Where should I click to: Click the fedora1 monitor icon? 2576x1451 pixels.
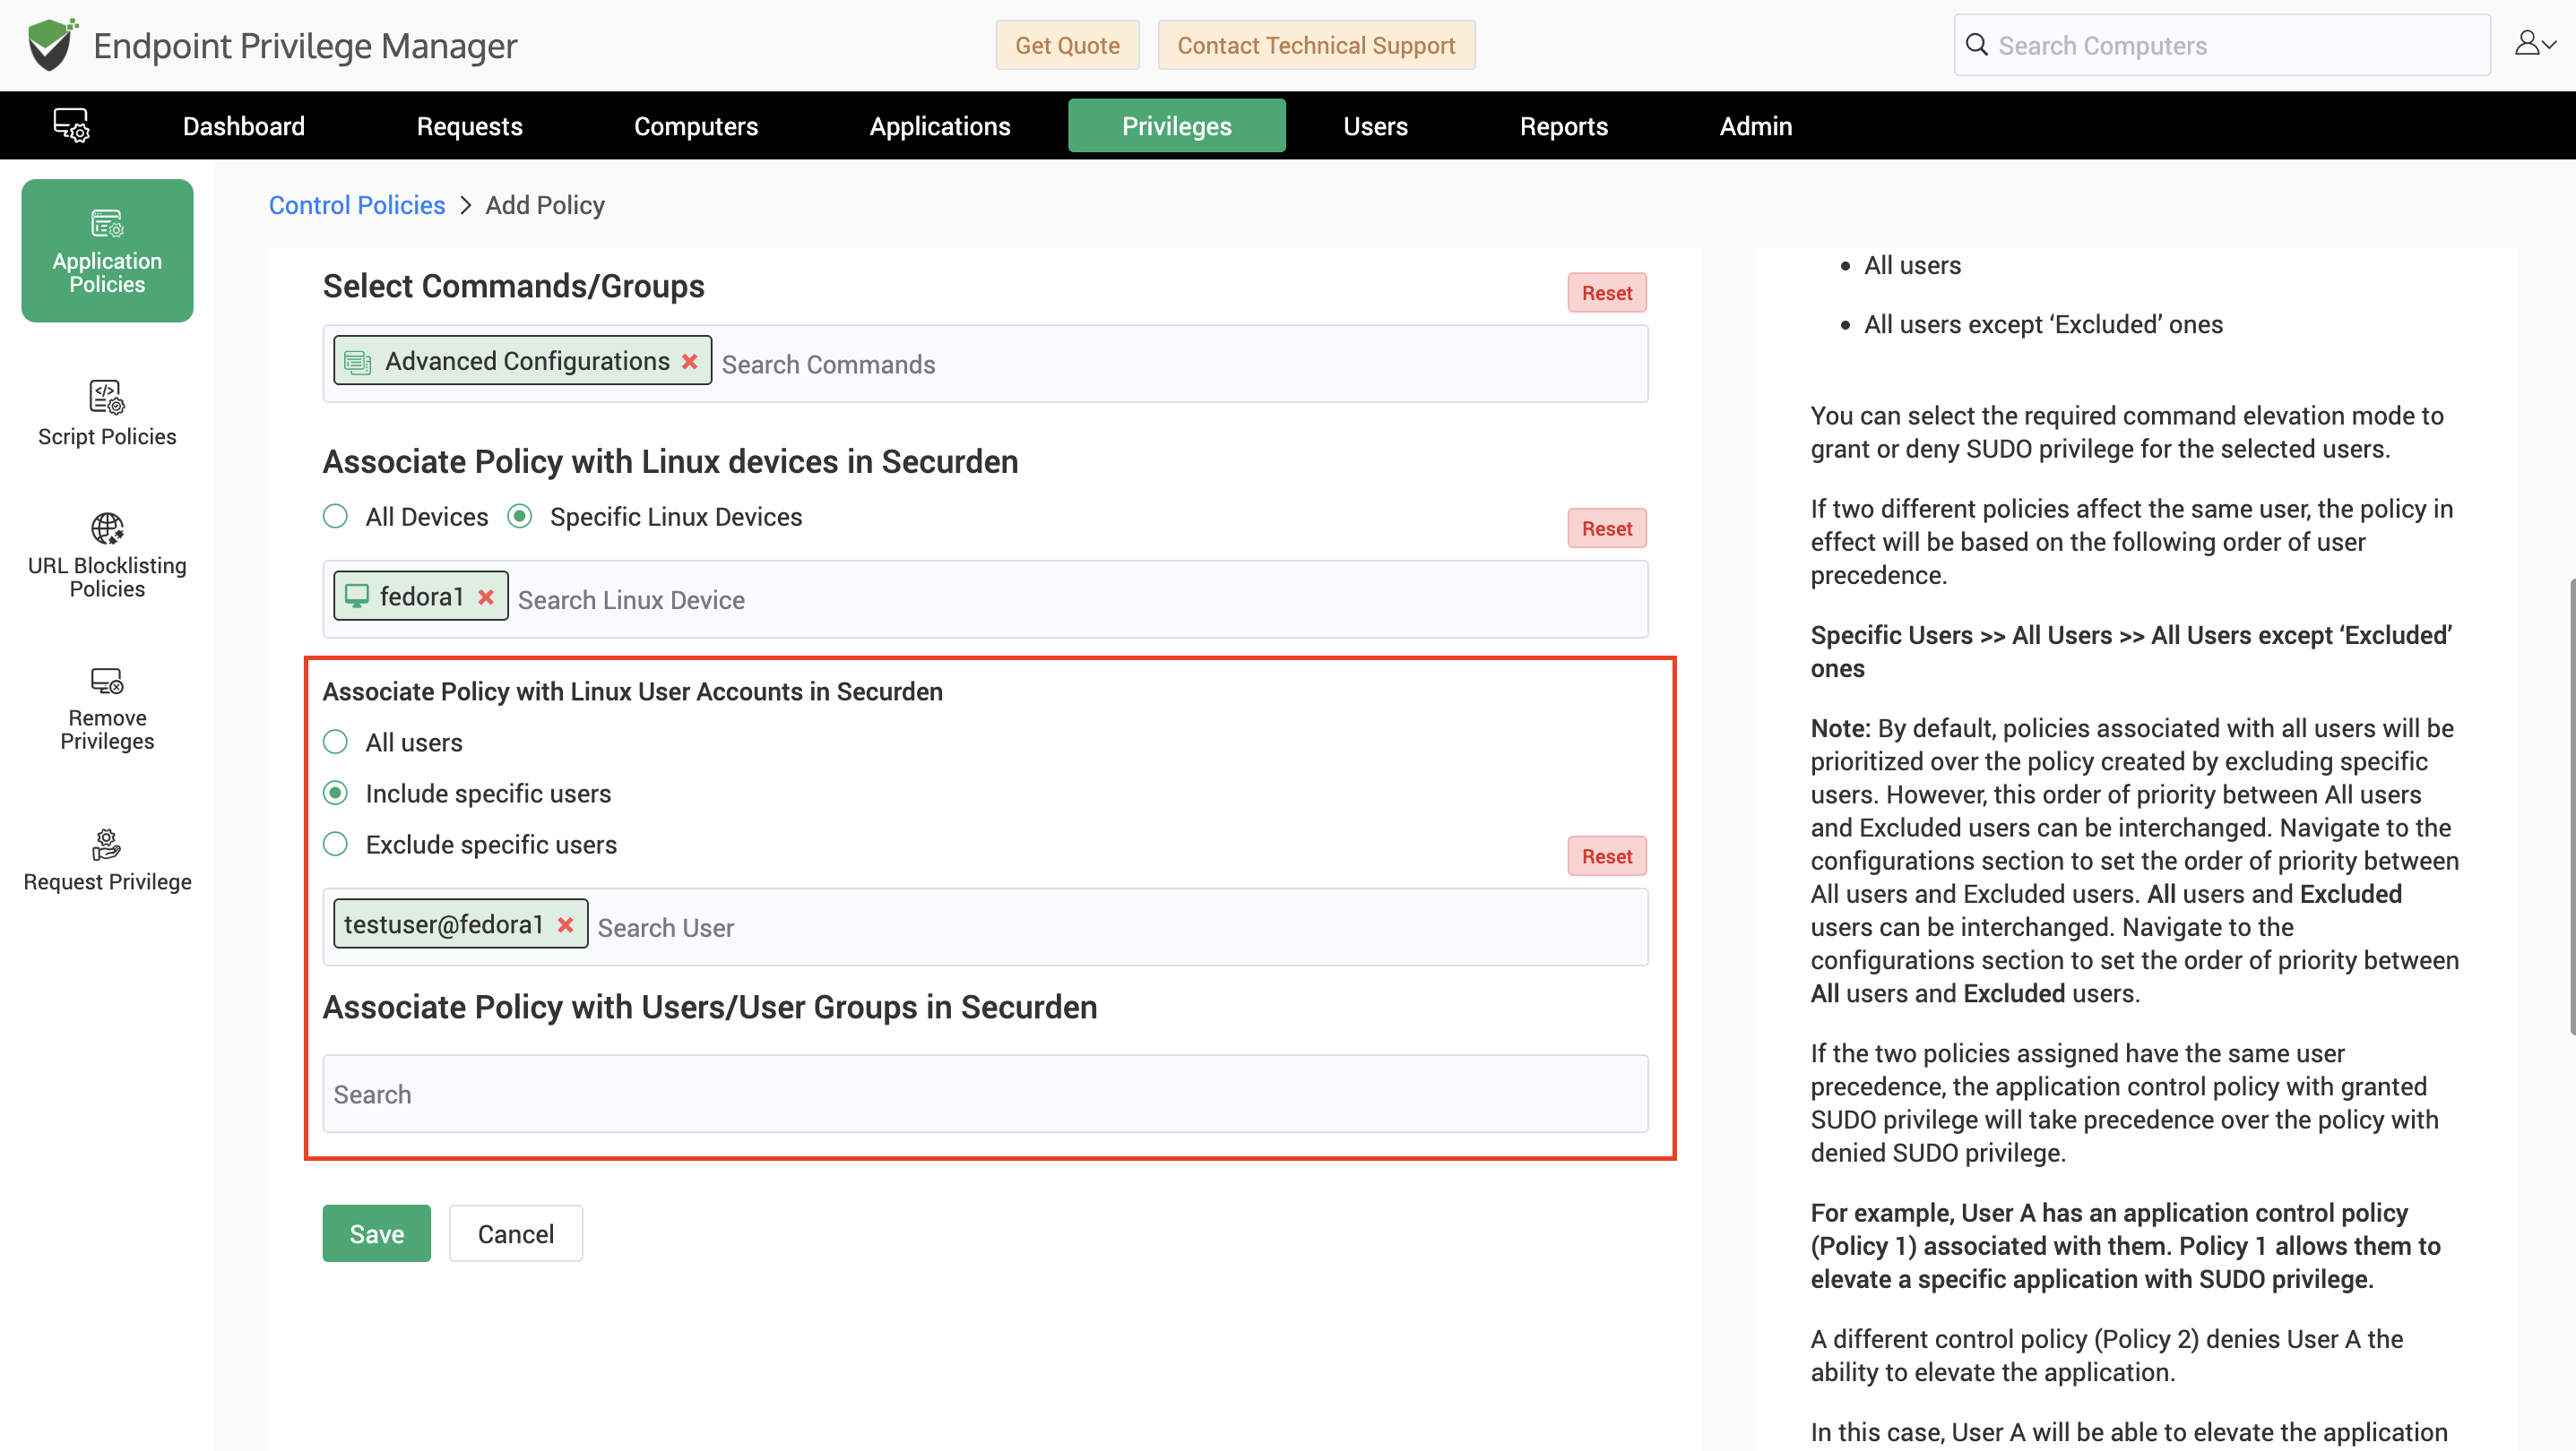pyautogui.click(x=356, y=597)
